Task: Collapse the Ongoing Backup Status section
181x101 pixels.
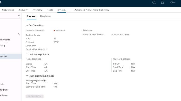Action: pos(27,76)
